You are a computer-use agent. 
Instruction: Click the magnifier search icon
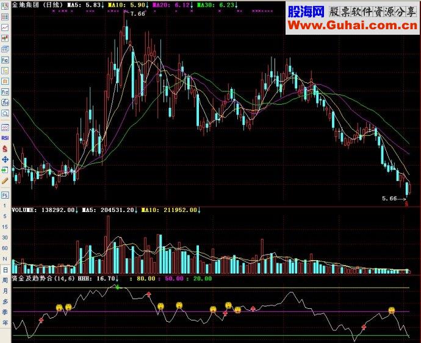[5, 113]
